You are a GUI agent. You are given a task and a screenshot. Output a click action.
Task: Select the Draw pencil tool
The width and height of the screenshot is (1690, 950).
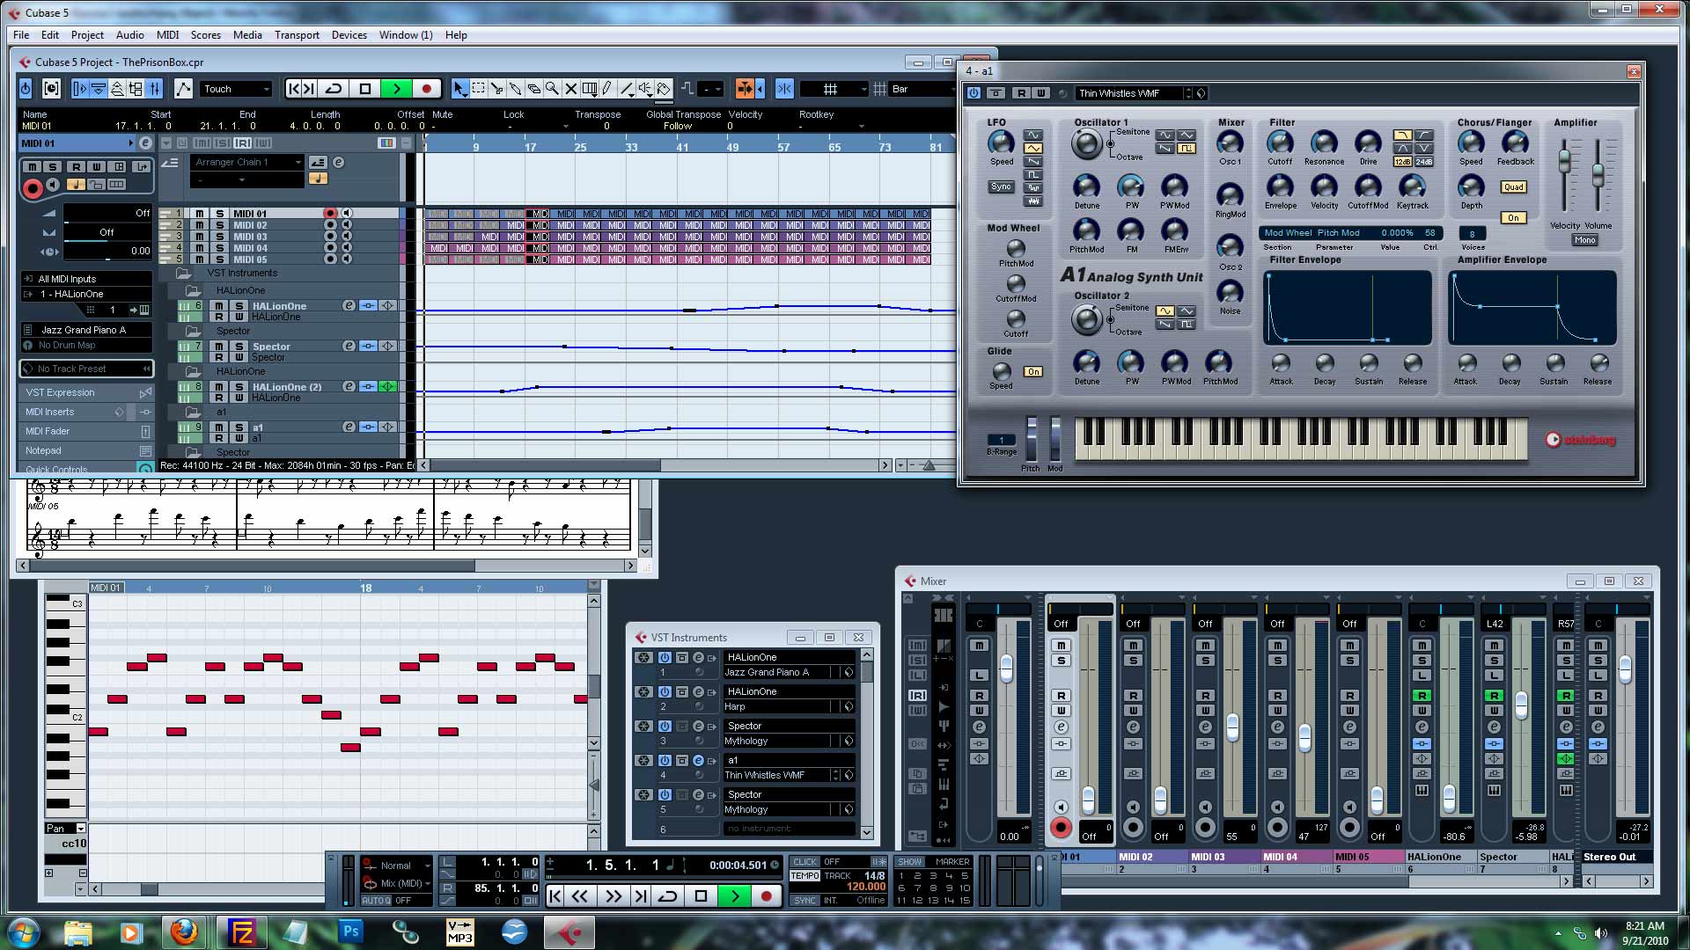tap(607, 89)
